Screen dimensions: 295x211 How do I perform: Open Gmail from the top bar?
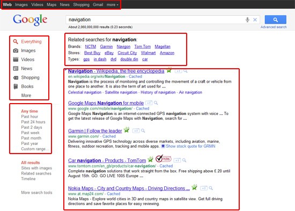coord(98,5)
